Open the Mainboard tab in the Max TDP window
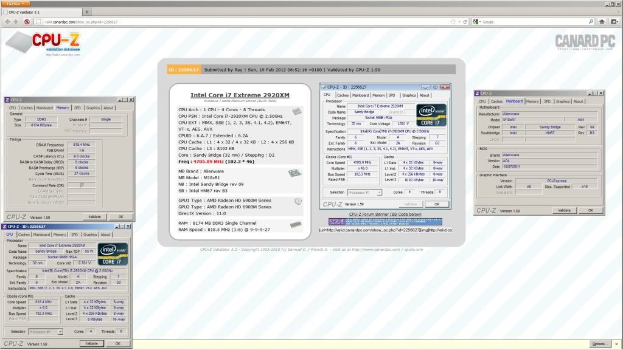Viewport: 623px width, 350px height. coord(41,235)
